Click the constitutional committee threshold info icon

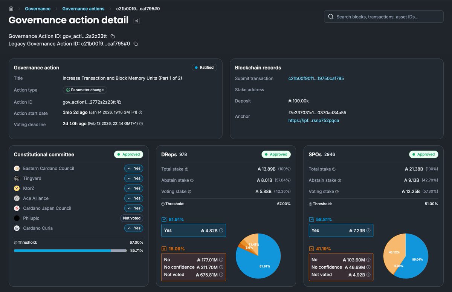15,243
